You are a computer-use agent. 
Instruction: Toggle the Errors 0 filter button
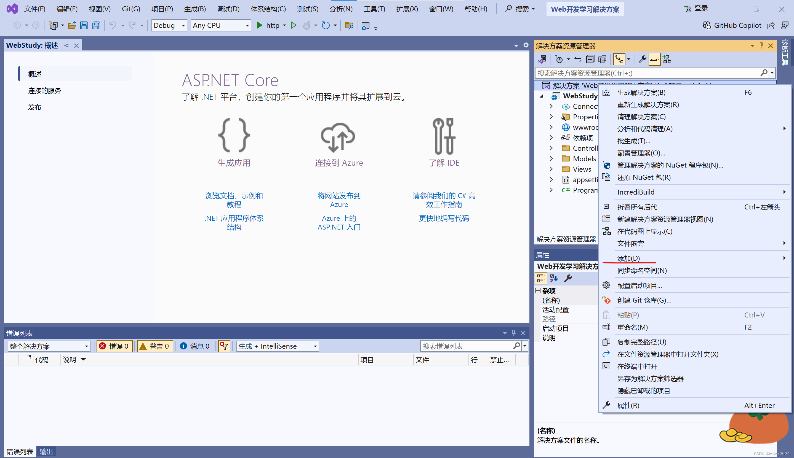click(x=114, y=346)
